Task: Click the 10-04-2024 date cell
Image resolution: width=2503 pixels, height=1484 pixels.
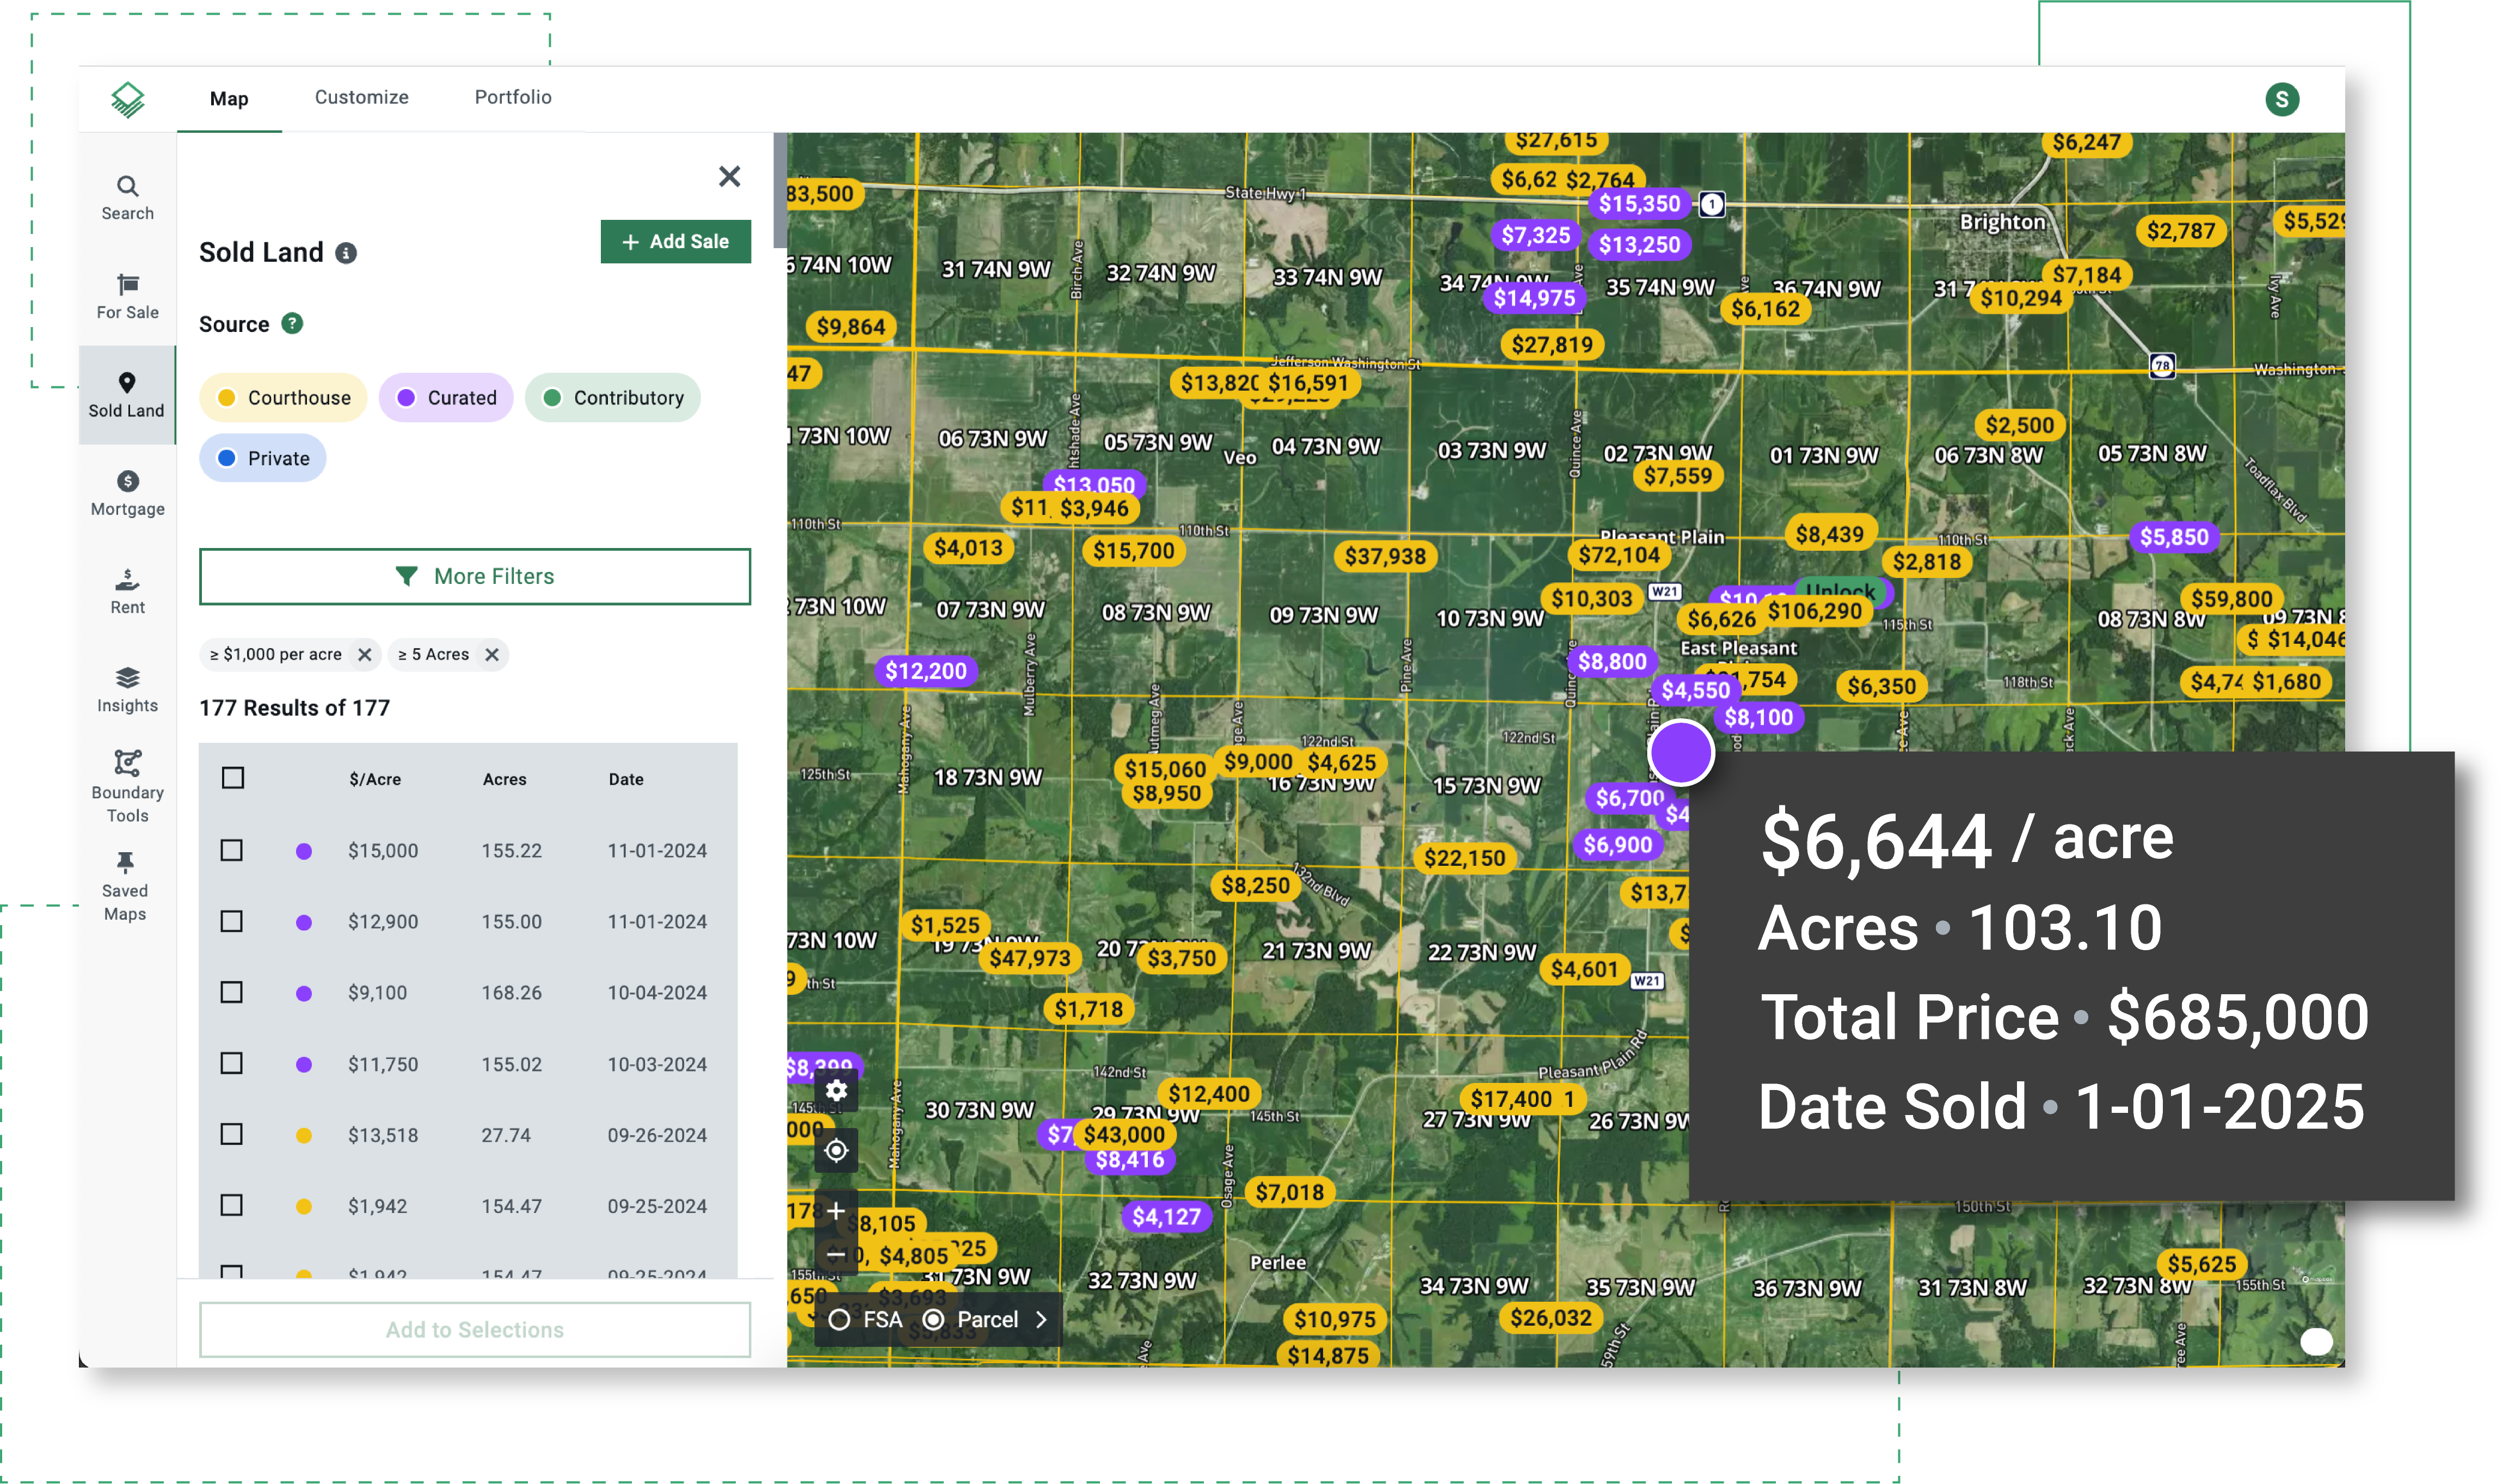Action: [x=657, y=993]
